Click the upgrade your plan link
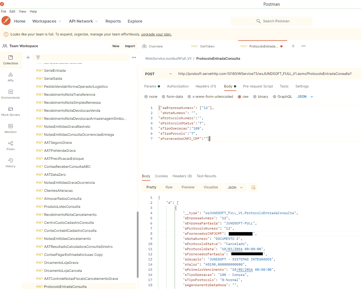The height and width of the screenshot is (289, 361). pyautogui.click(x=156, y=34)
